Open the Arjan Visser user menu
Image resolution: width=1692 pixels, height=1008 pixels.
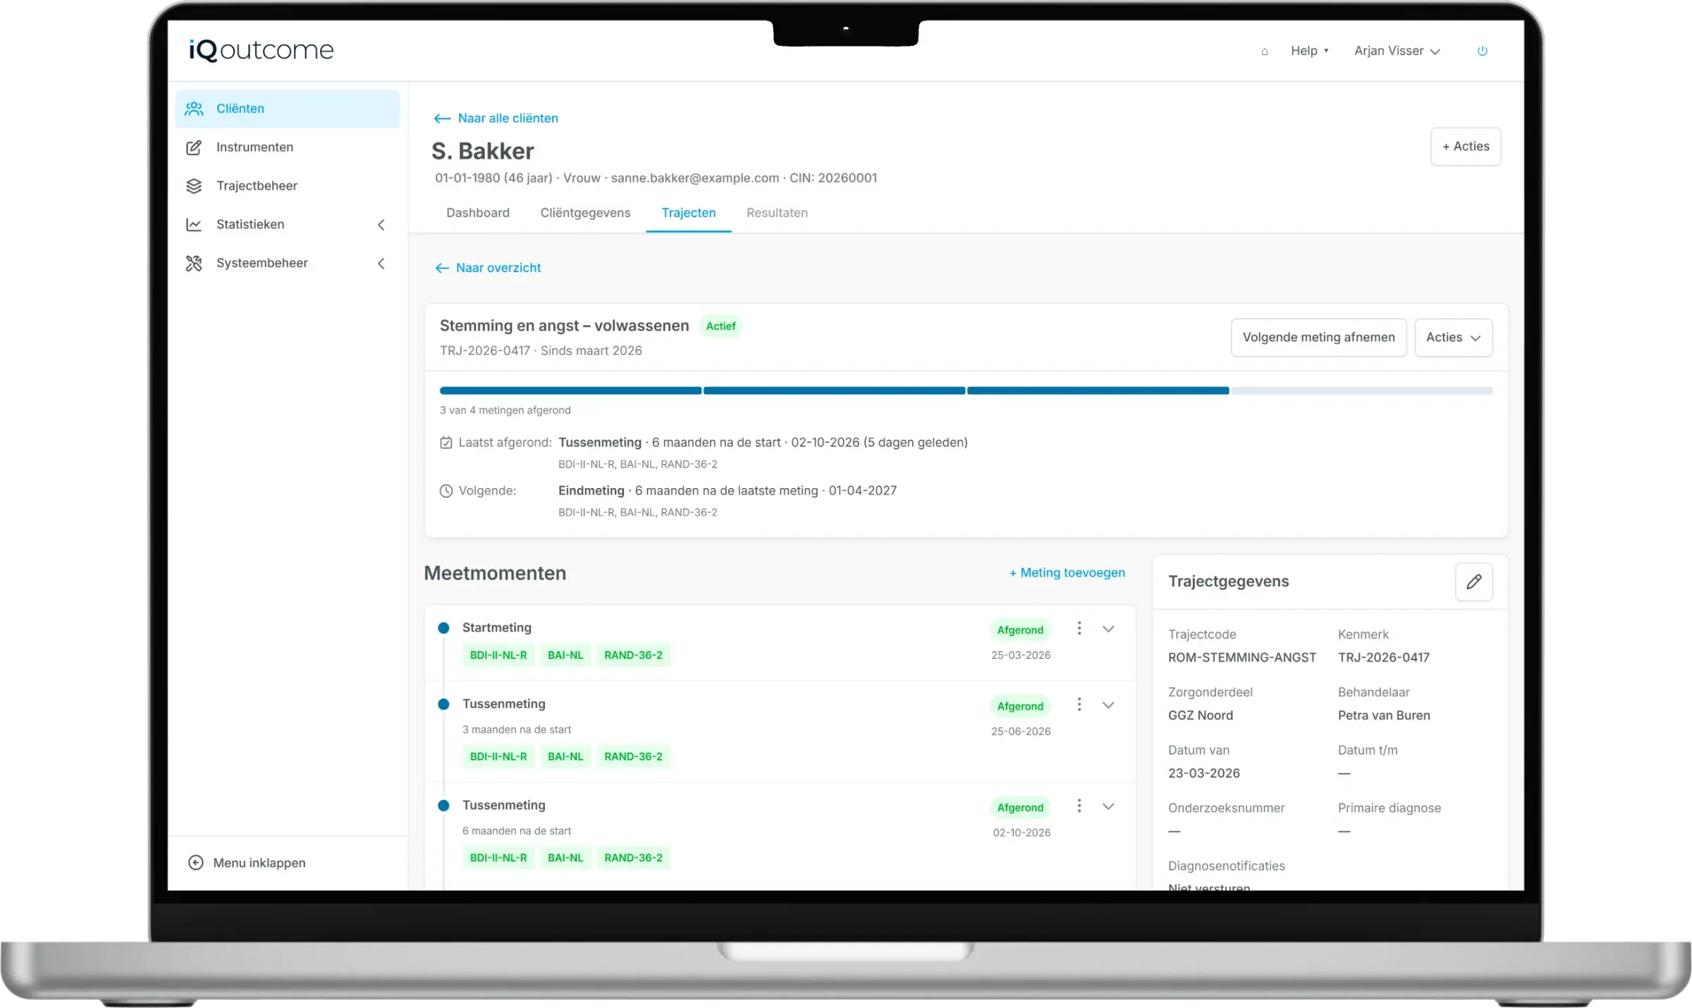coord(1397,51)
